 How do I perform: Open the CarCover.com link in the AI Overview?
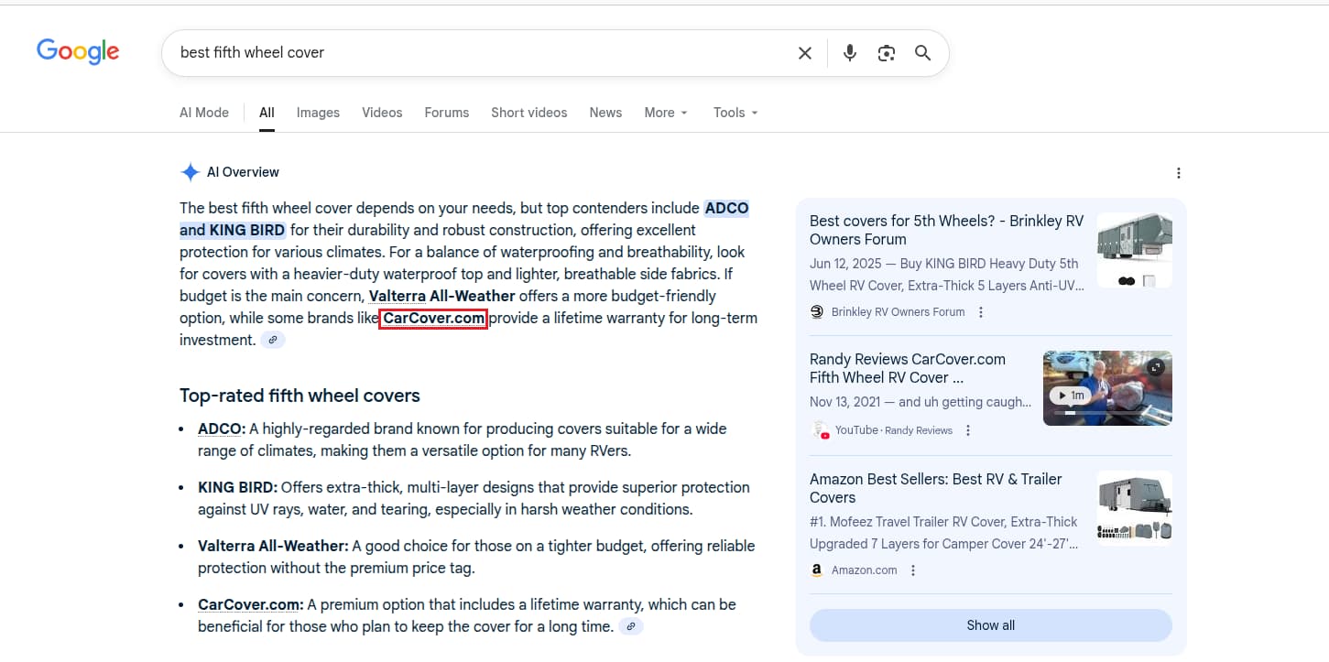pos(432,318)
